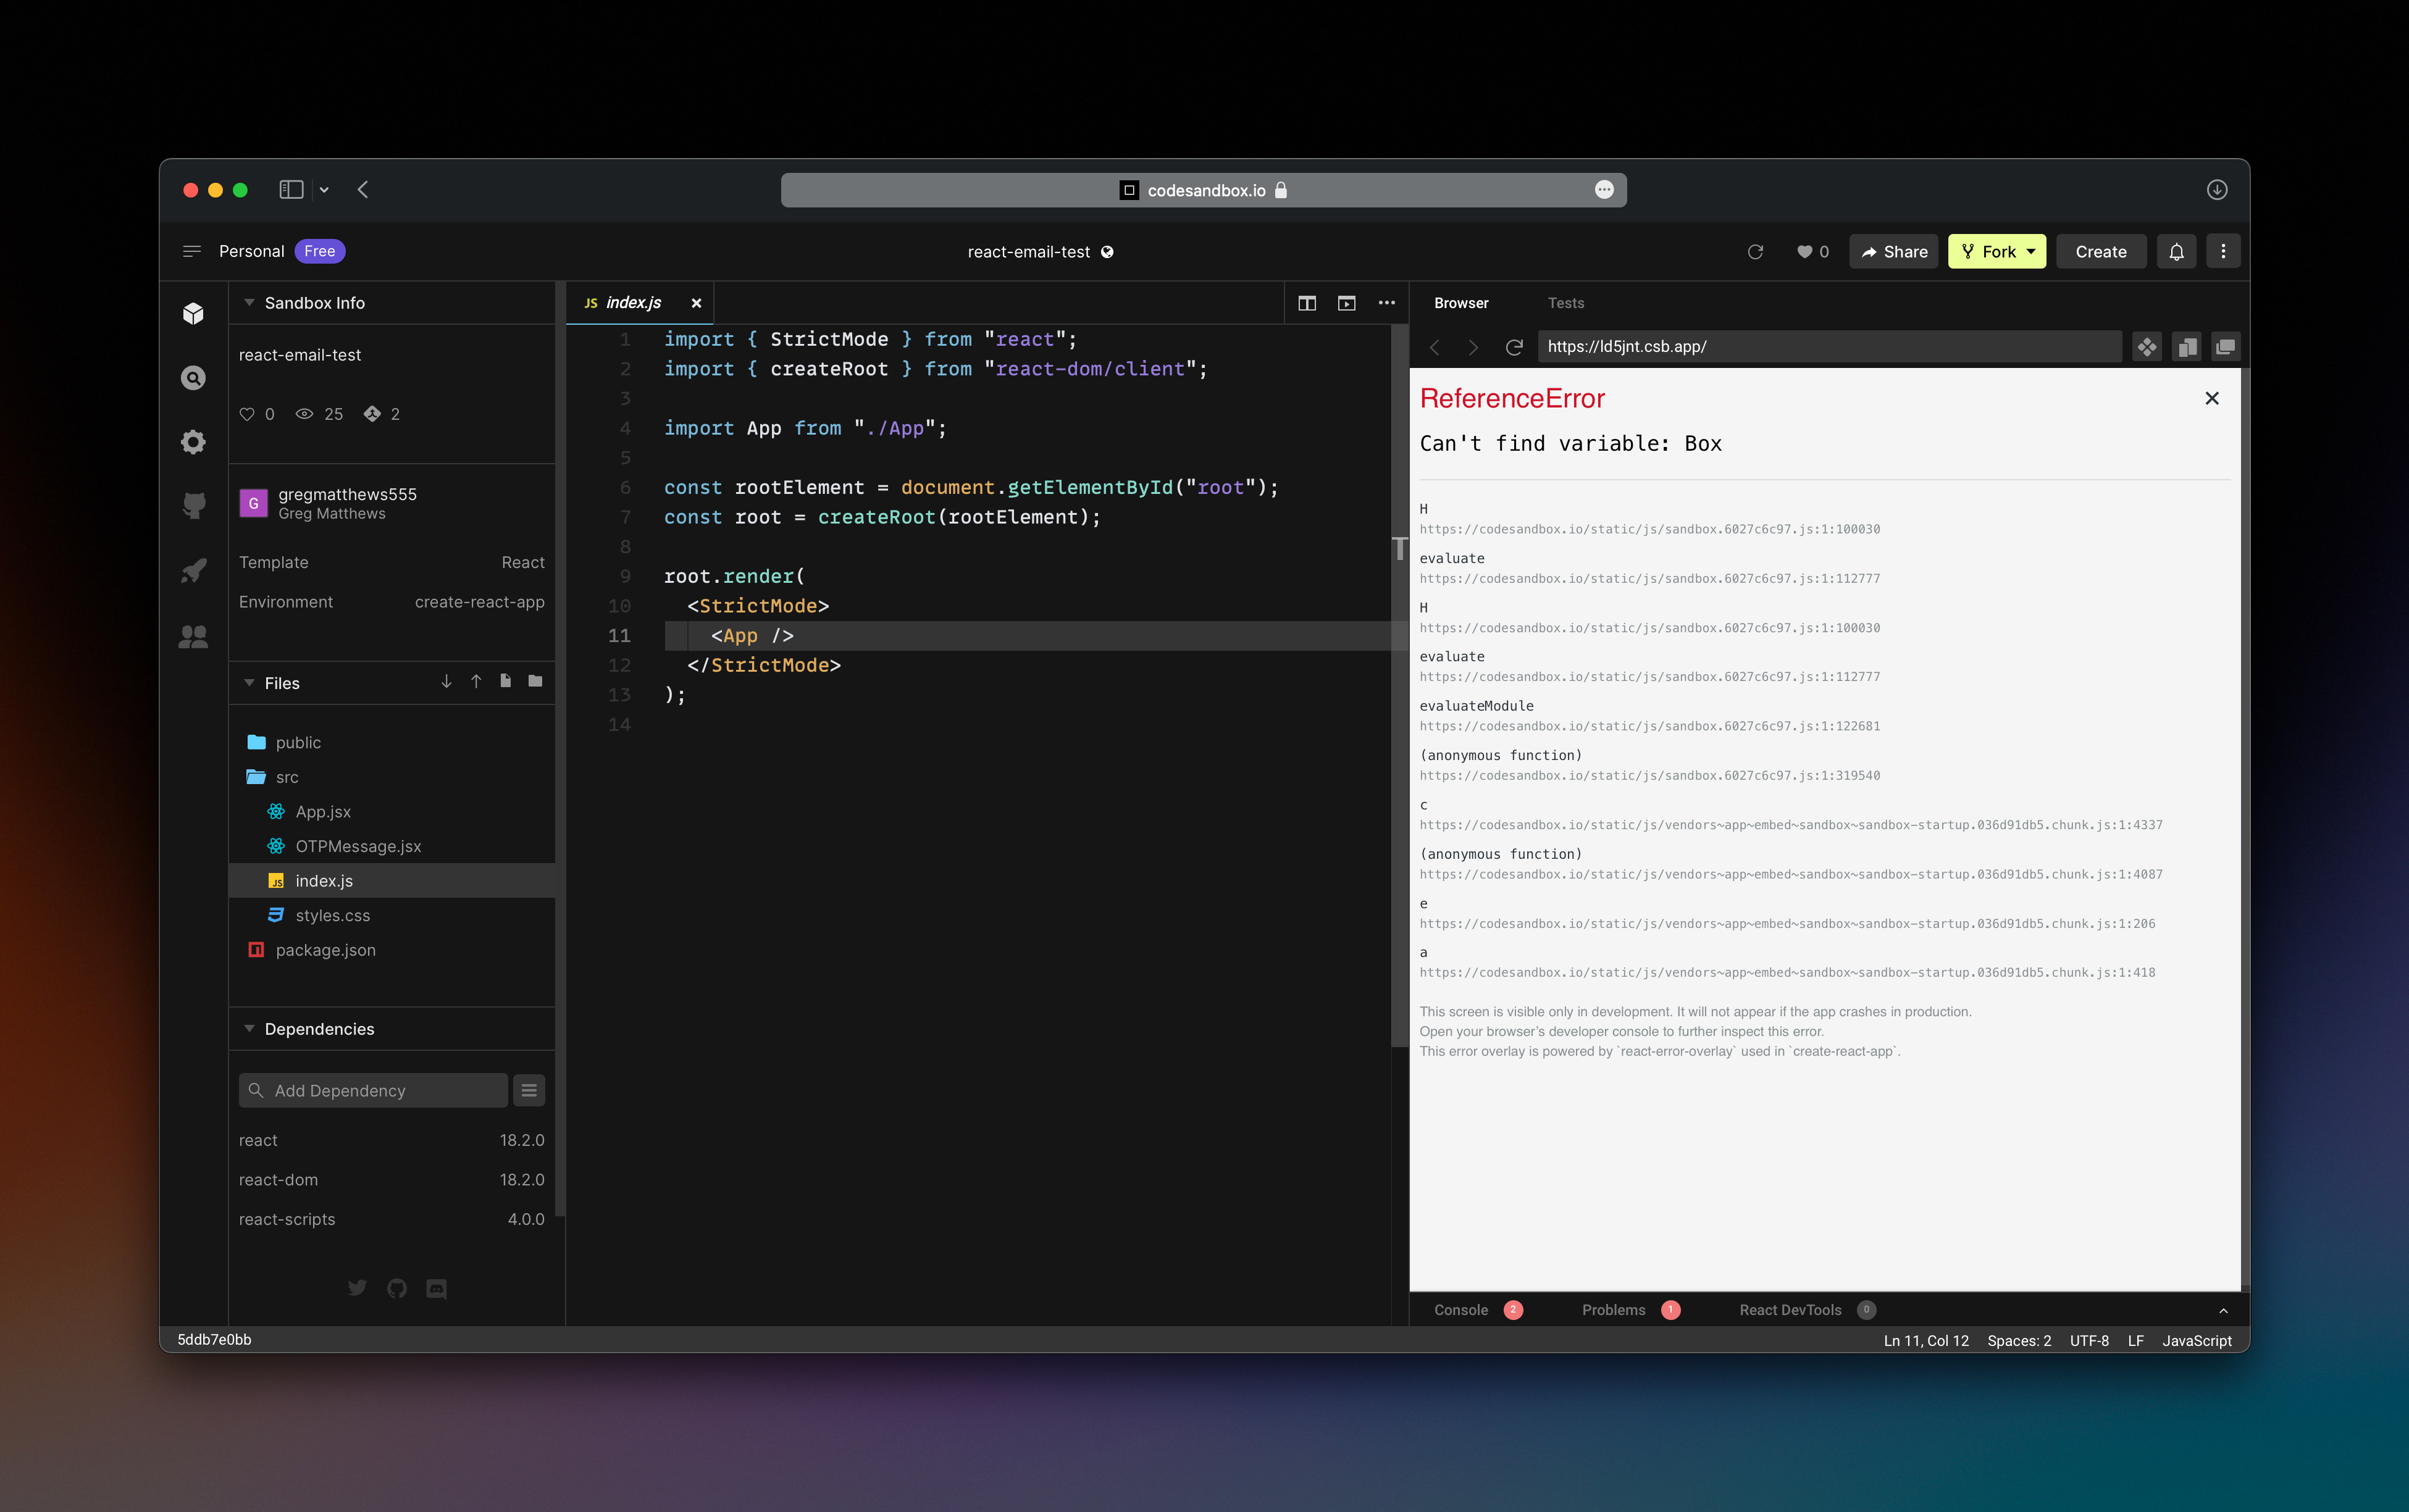Open preview in new window icon

pyautogui.click(x=2225, y=347)
